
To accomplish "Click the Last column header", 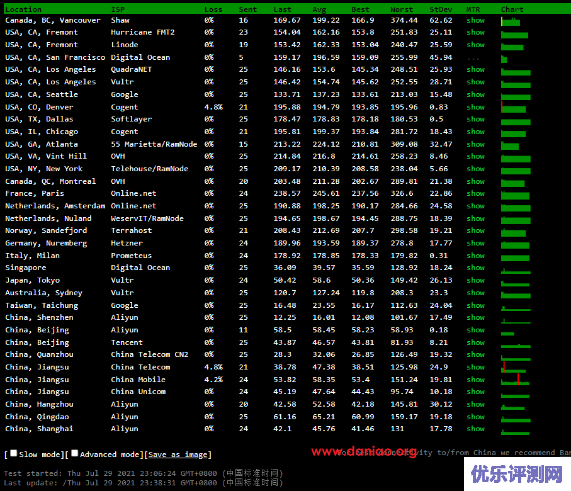I will point(282,9).
